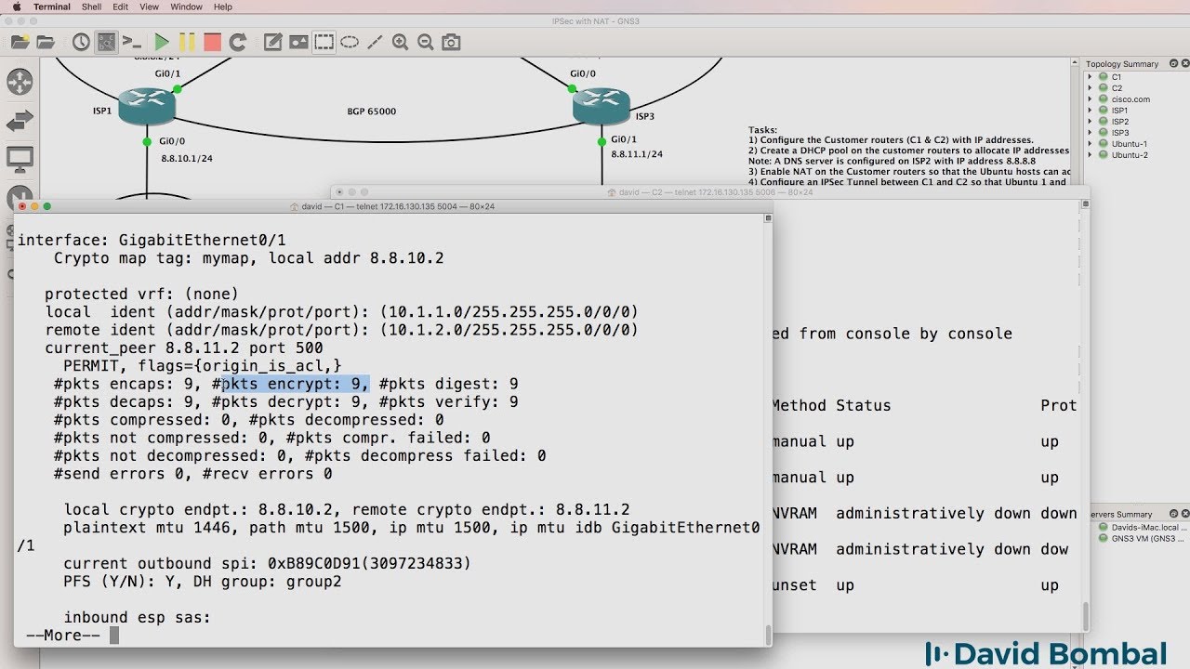Expand the ISP2 node in Topology Summary
Viewport: 1190px width, 669px height.
1090,122
